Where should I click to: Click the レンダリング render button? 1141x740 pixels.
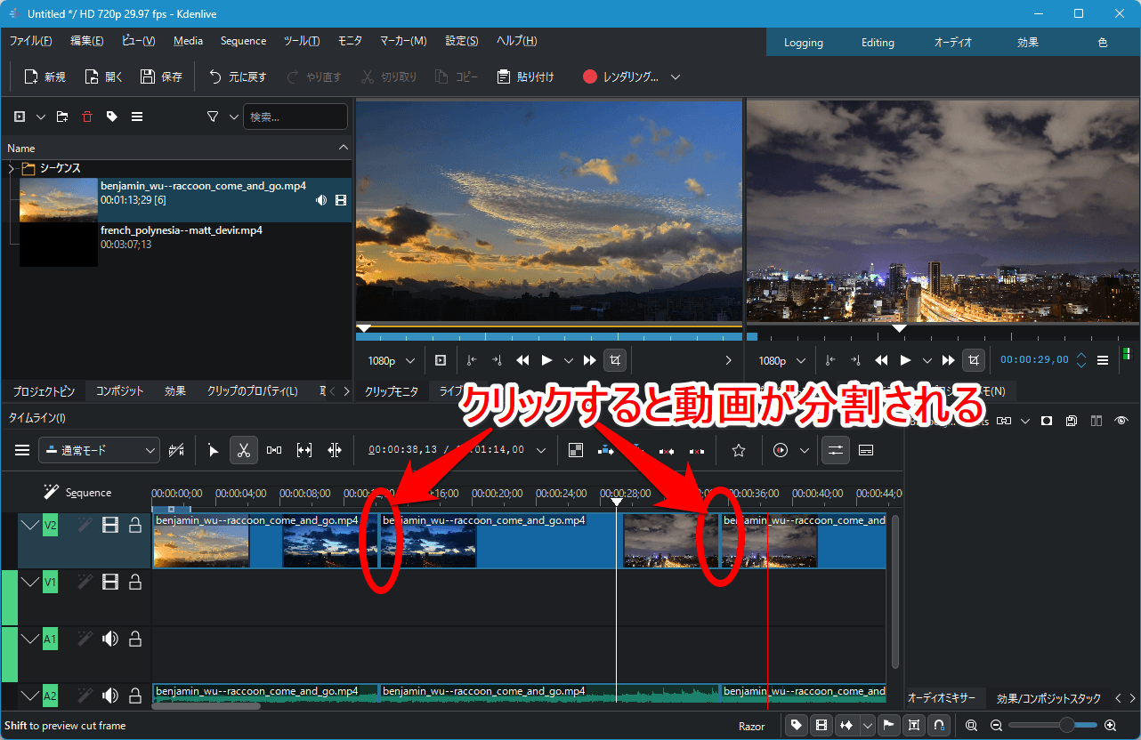pos(621,77)
